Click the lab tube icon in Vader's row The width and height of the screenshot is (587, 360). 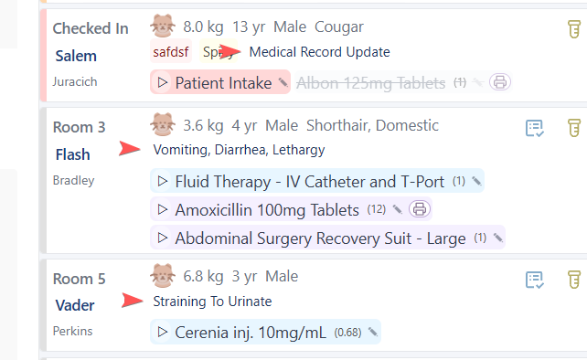[574, 280]
